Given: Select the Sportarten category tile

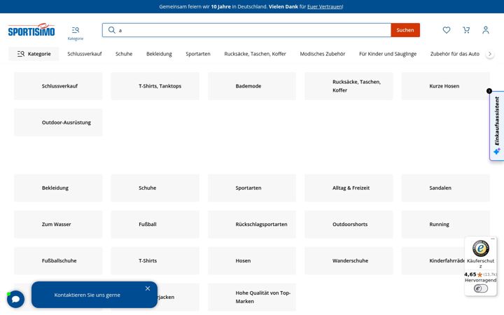Looking at the screenshot, I should 252,188.
